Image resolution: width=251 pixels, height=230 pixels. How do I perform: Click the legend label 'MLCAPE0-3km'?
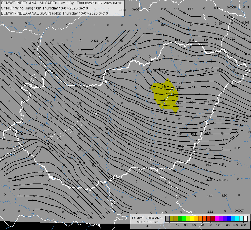click(147, 222)
